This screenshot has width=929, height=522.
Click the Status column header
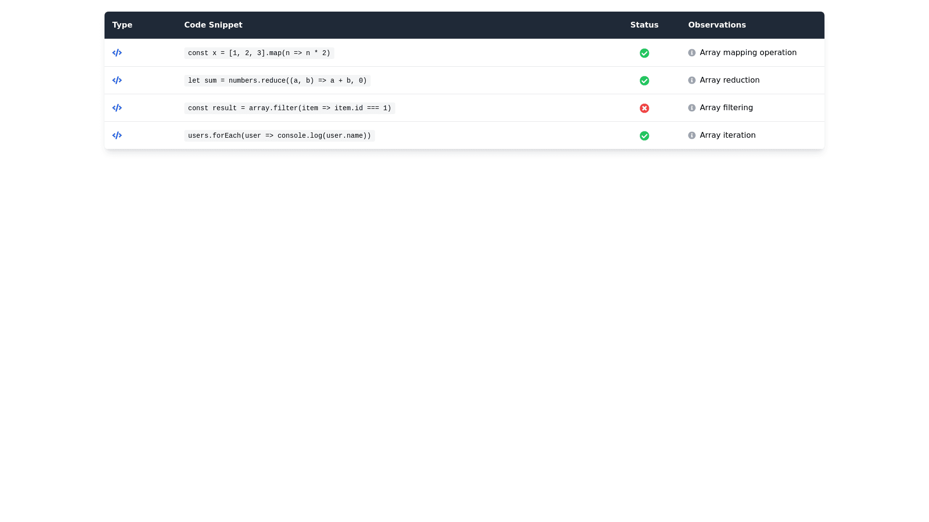click(x=644, y=25)
